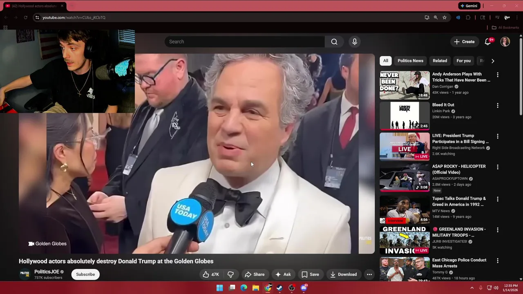Open Discord from the taskbar
Screen dimensions: 523x294
tap(304, 288)
